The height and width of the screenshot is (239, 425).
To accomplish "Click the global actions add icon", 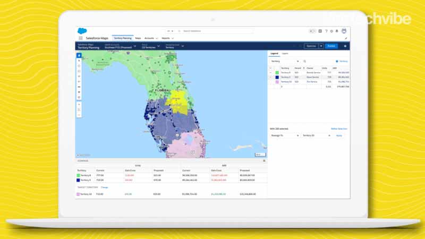I will 320,31.
